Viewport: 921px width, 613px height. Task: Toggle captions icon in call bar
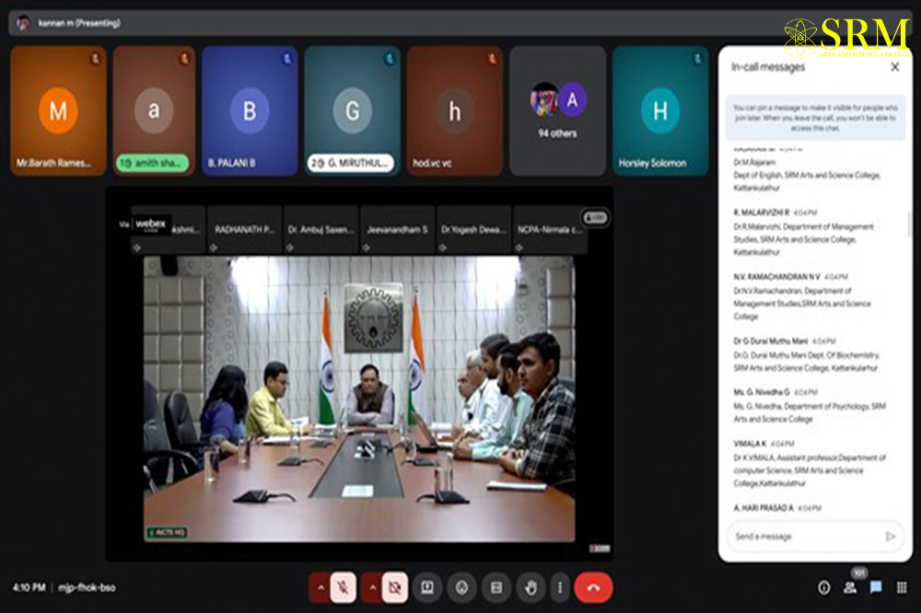pos(495,587)
